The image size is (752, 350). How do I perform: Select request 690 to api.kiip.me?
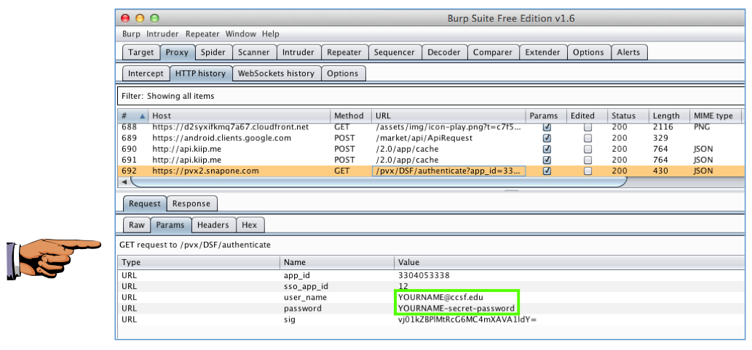431,149
